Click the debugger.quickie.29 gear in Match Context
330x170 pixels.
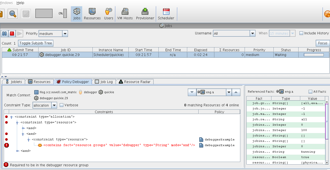(x=37, y=98)
